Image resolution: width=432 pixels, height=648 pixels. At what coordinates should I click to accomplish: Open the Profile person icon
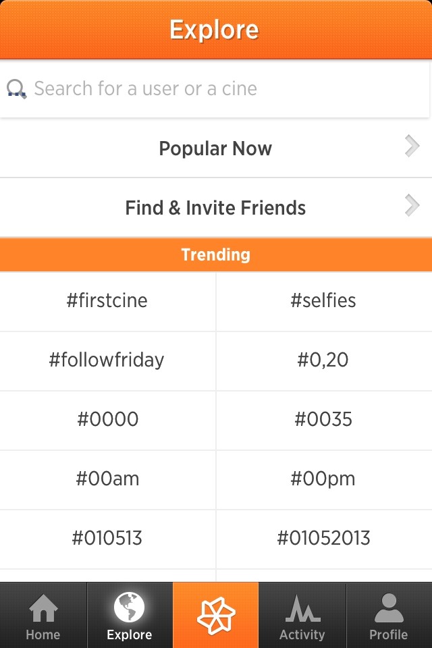pos(388,609)
